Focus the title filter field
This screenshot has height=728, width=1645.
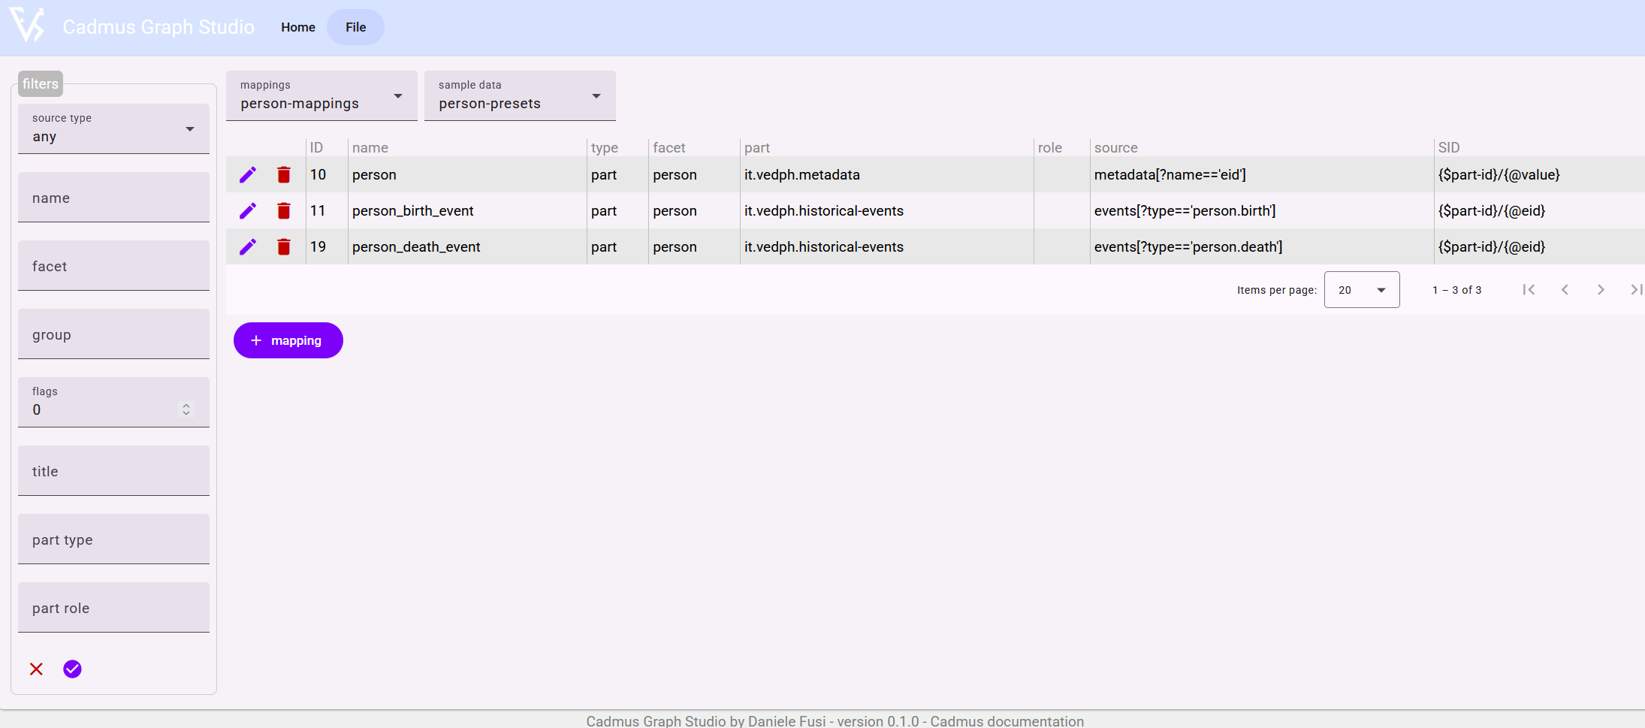(113, 470)
